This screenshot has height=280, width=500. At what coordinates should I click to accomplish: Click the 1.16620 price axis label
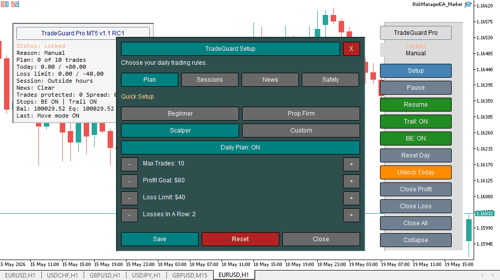click(485, 6)
